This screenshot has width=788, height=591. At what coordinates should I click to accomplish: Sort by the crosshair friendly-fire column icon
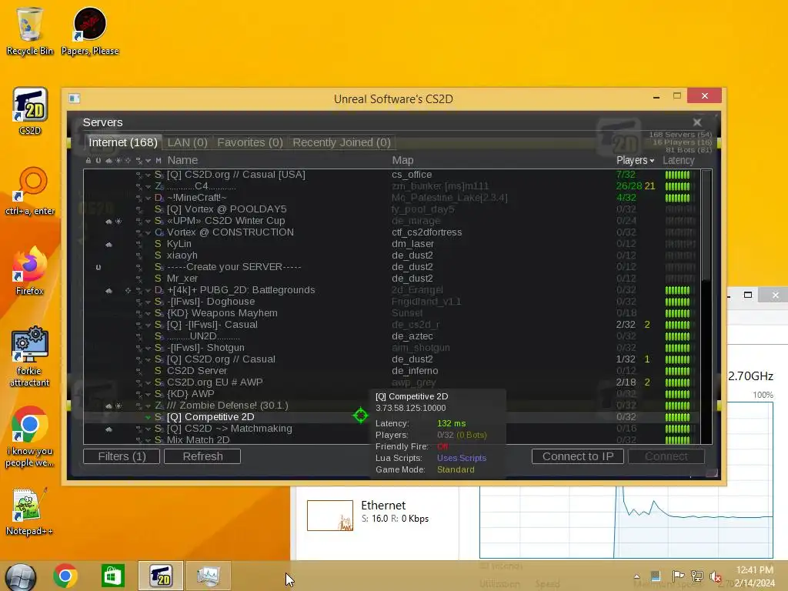(x=129, y=161)
